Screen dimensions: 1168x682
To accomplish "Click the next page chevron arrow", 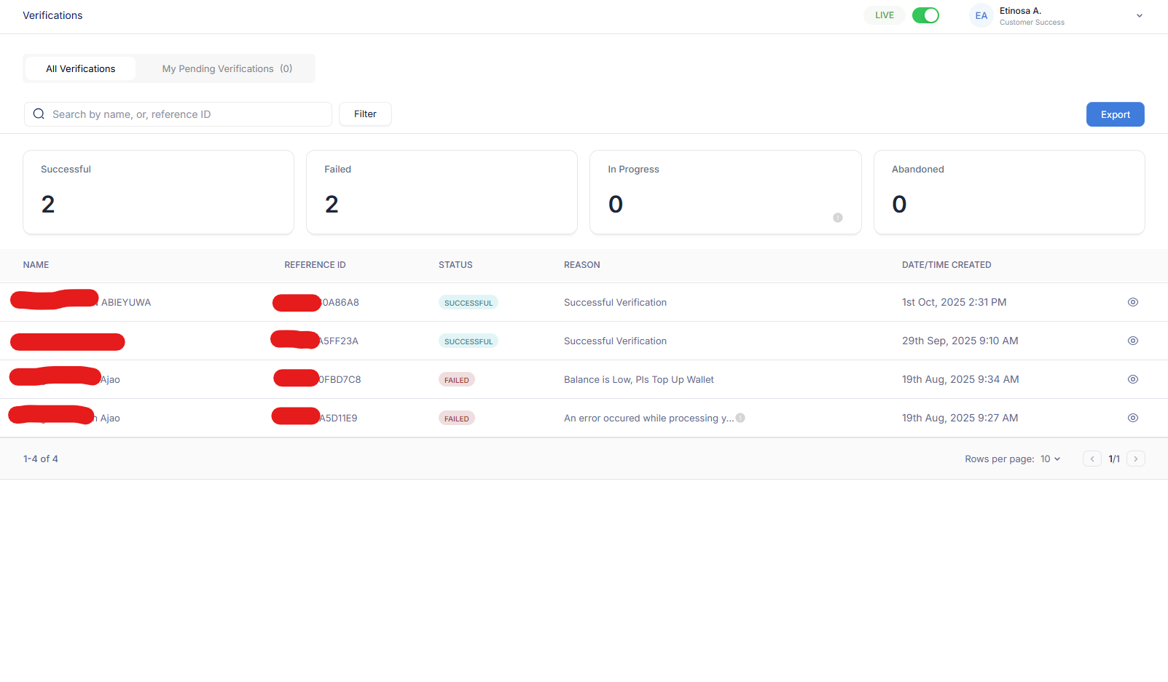I will (x=1135, y=459).
